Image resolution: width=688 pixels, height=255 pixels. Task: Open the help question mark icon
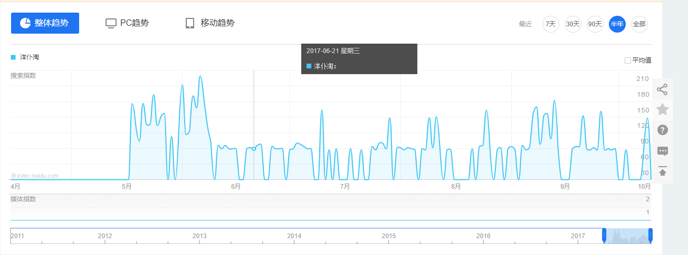pos(663,130)
